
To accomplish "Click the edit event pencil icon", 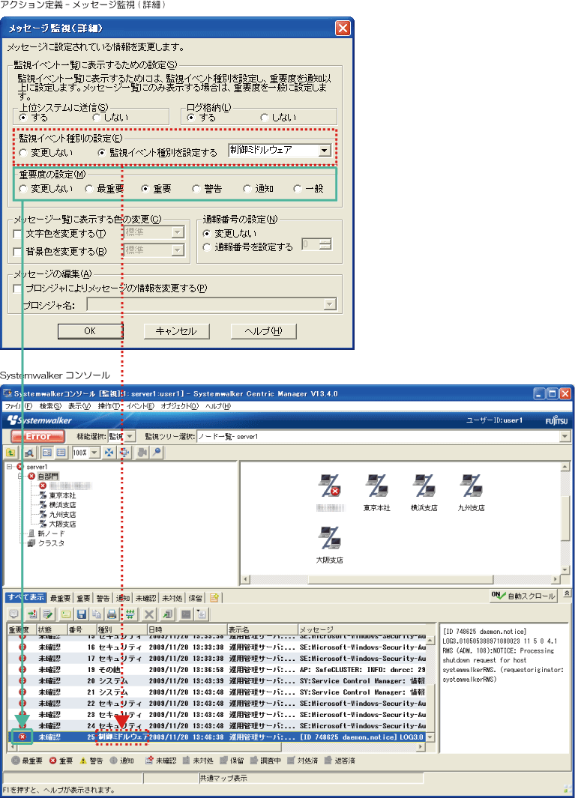I will (x=47, y=614).
